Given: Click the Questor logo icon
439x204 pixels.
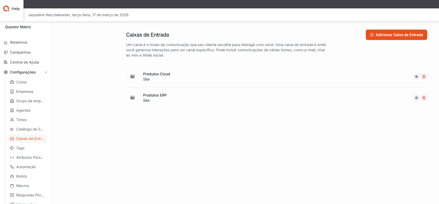Looking at the screenshot, I should [x=6, y=9].
